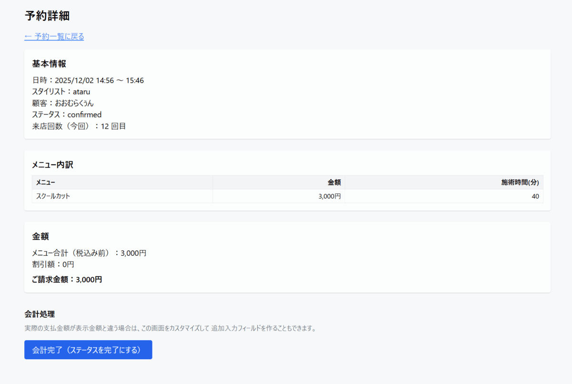
Task: Click the 40 minutes duration cell
Action: (x=535, y=196)
